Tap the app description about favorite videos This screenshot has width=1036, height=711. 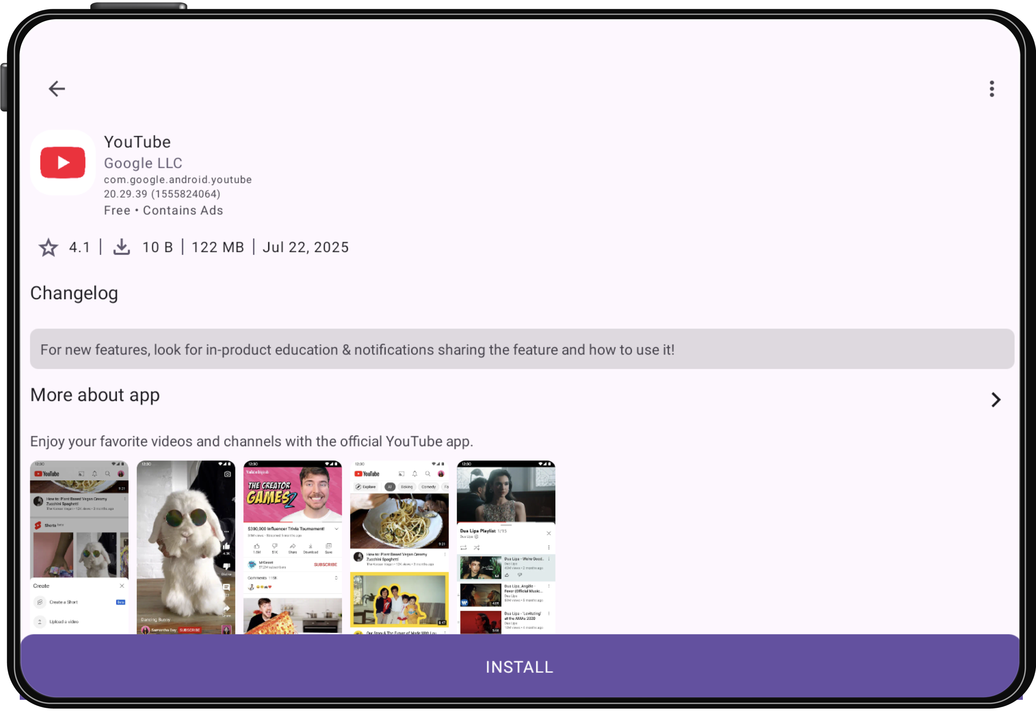251,441
